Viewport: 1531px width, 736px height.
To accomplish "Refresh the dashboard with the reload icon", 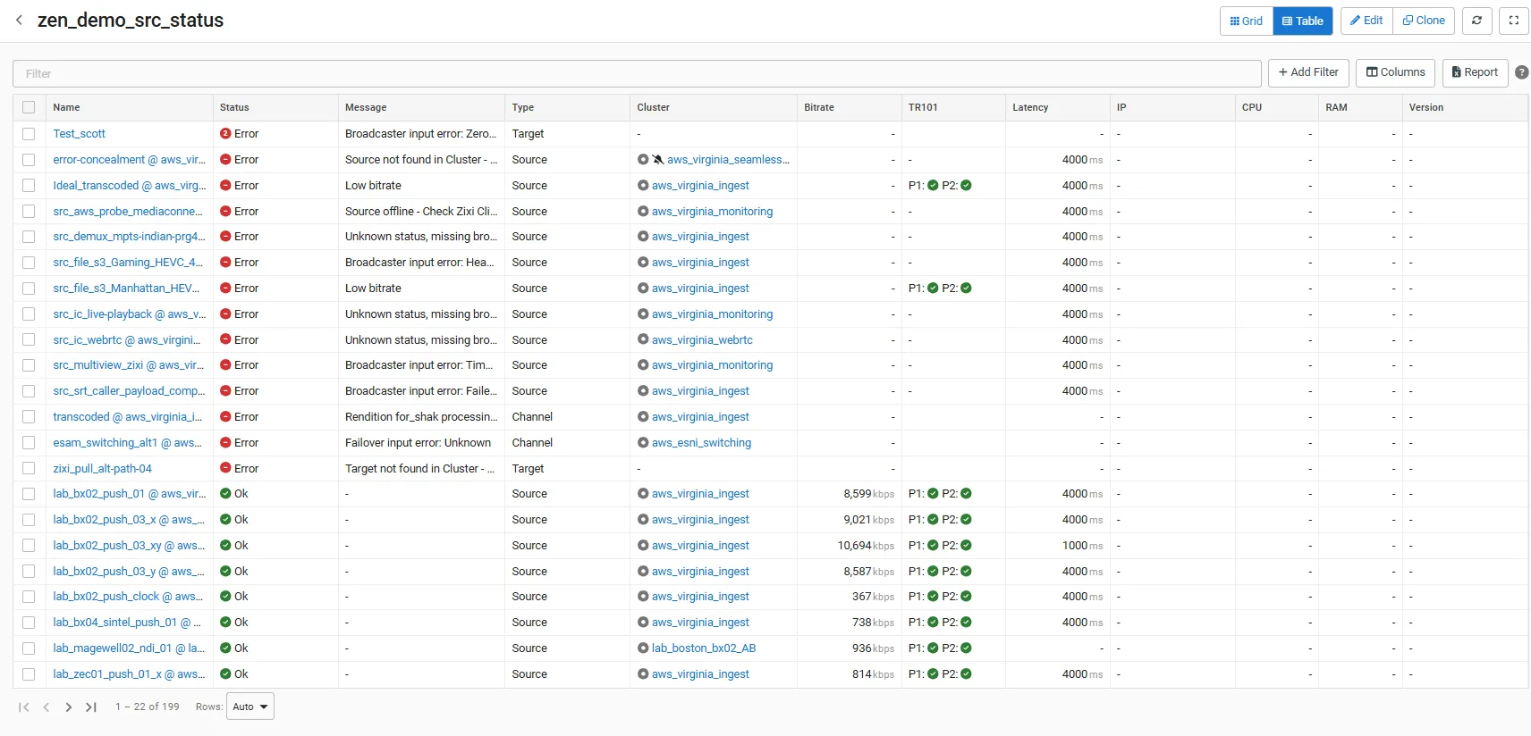I will tap(1476, 21).
